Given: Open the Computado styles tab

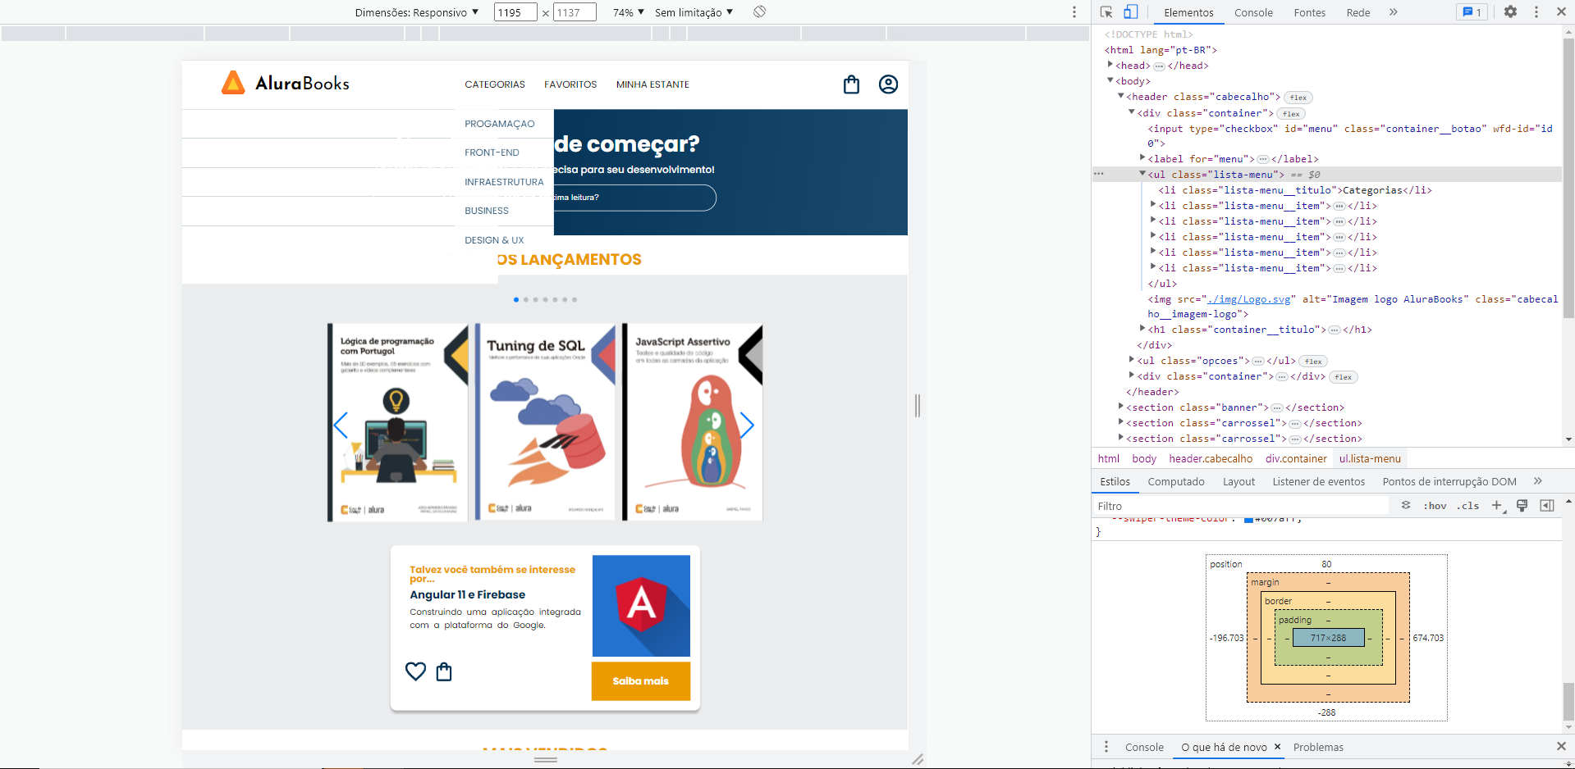Looking at the screenshot, I should point(1176,481).
